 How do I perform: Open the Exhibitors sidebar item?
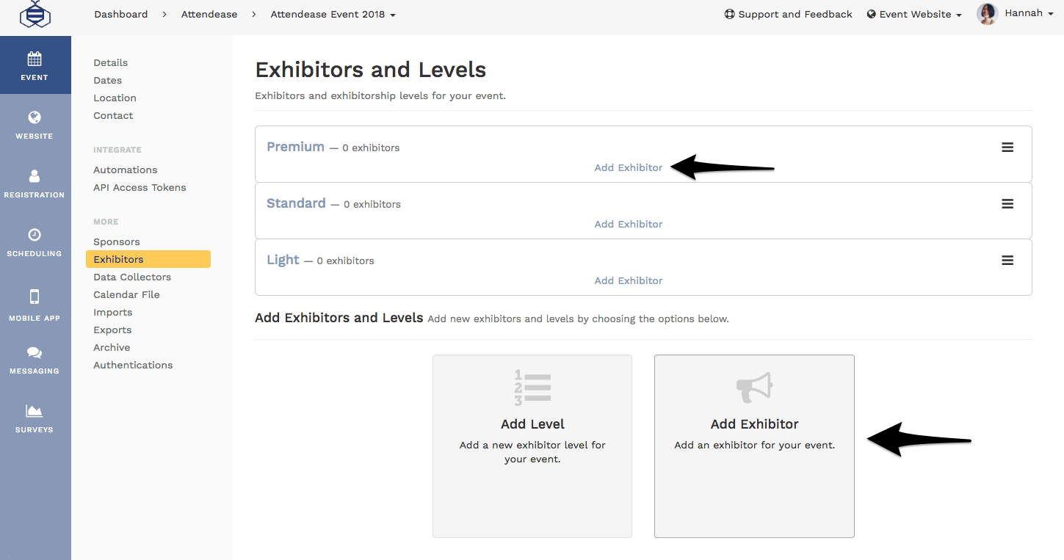(118, 259)
